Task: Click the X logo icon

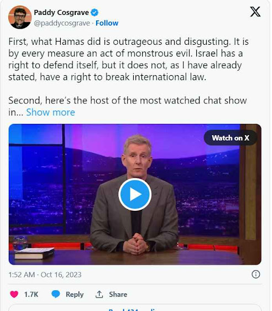Action: (x=255, y=12)
